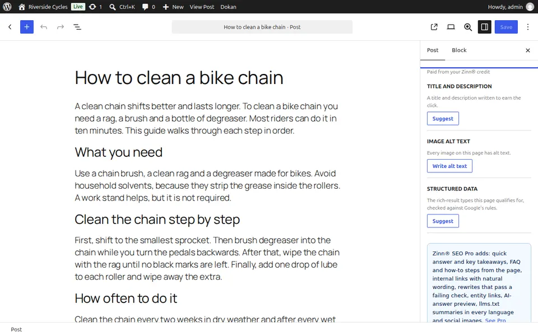Follow the See Pro link
538x336 pixels.
[x=495, y=320]
